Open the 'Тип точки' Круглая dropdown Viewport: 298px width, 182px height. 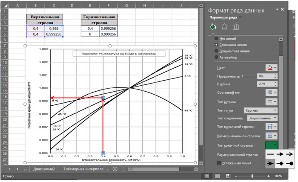click(x=261, y=110)
